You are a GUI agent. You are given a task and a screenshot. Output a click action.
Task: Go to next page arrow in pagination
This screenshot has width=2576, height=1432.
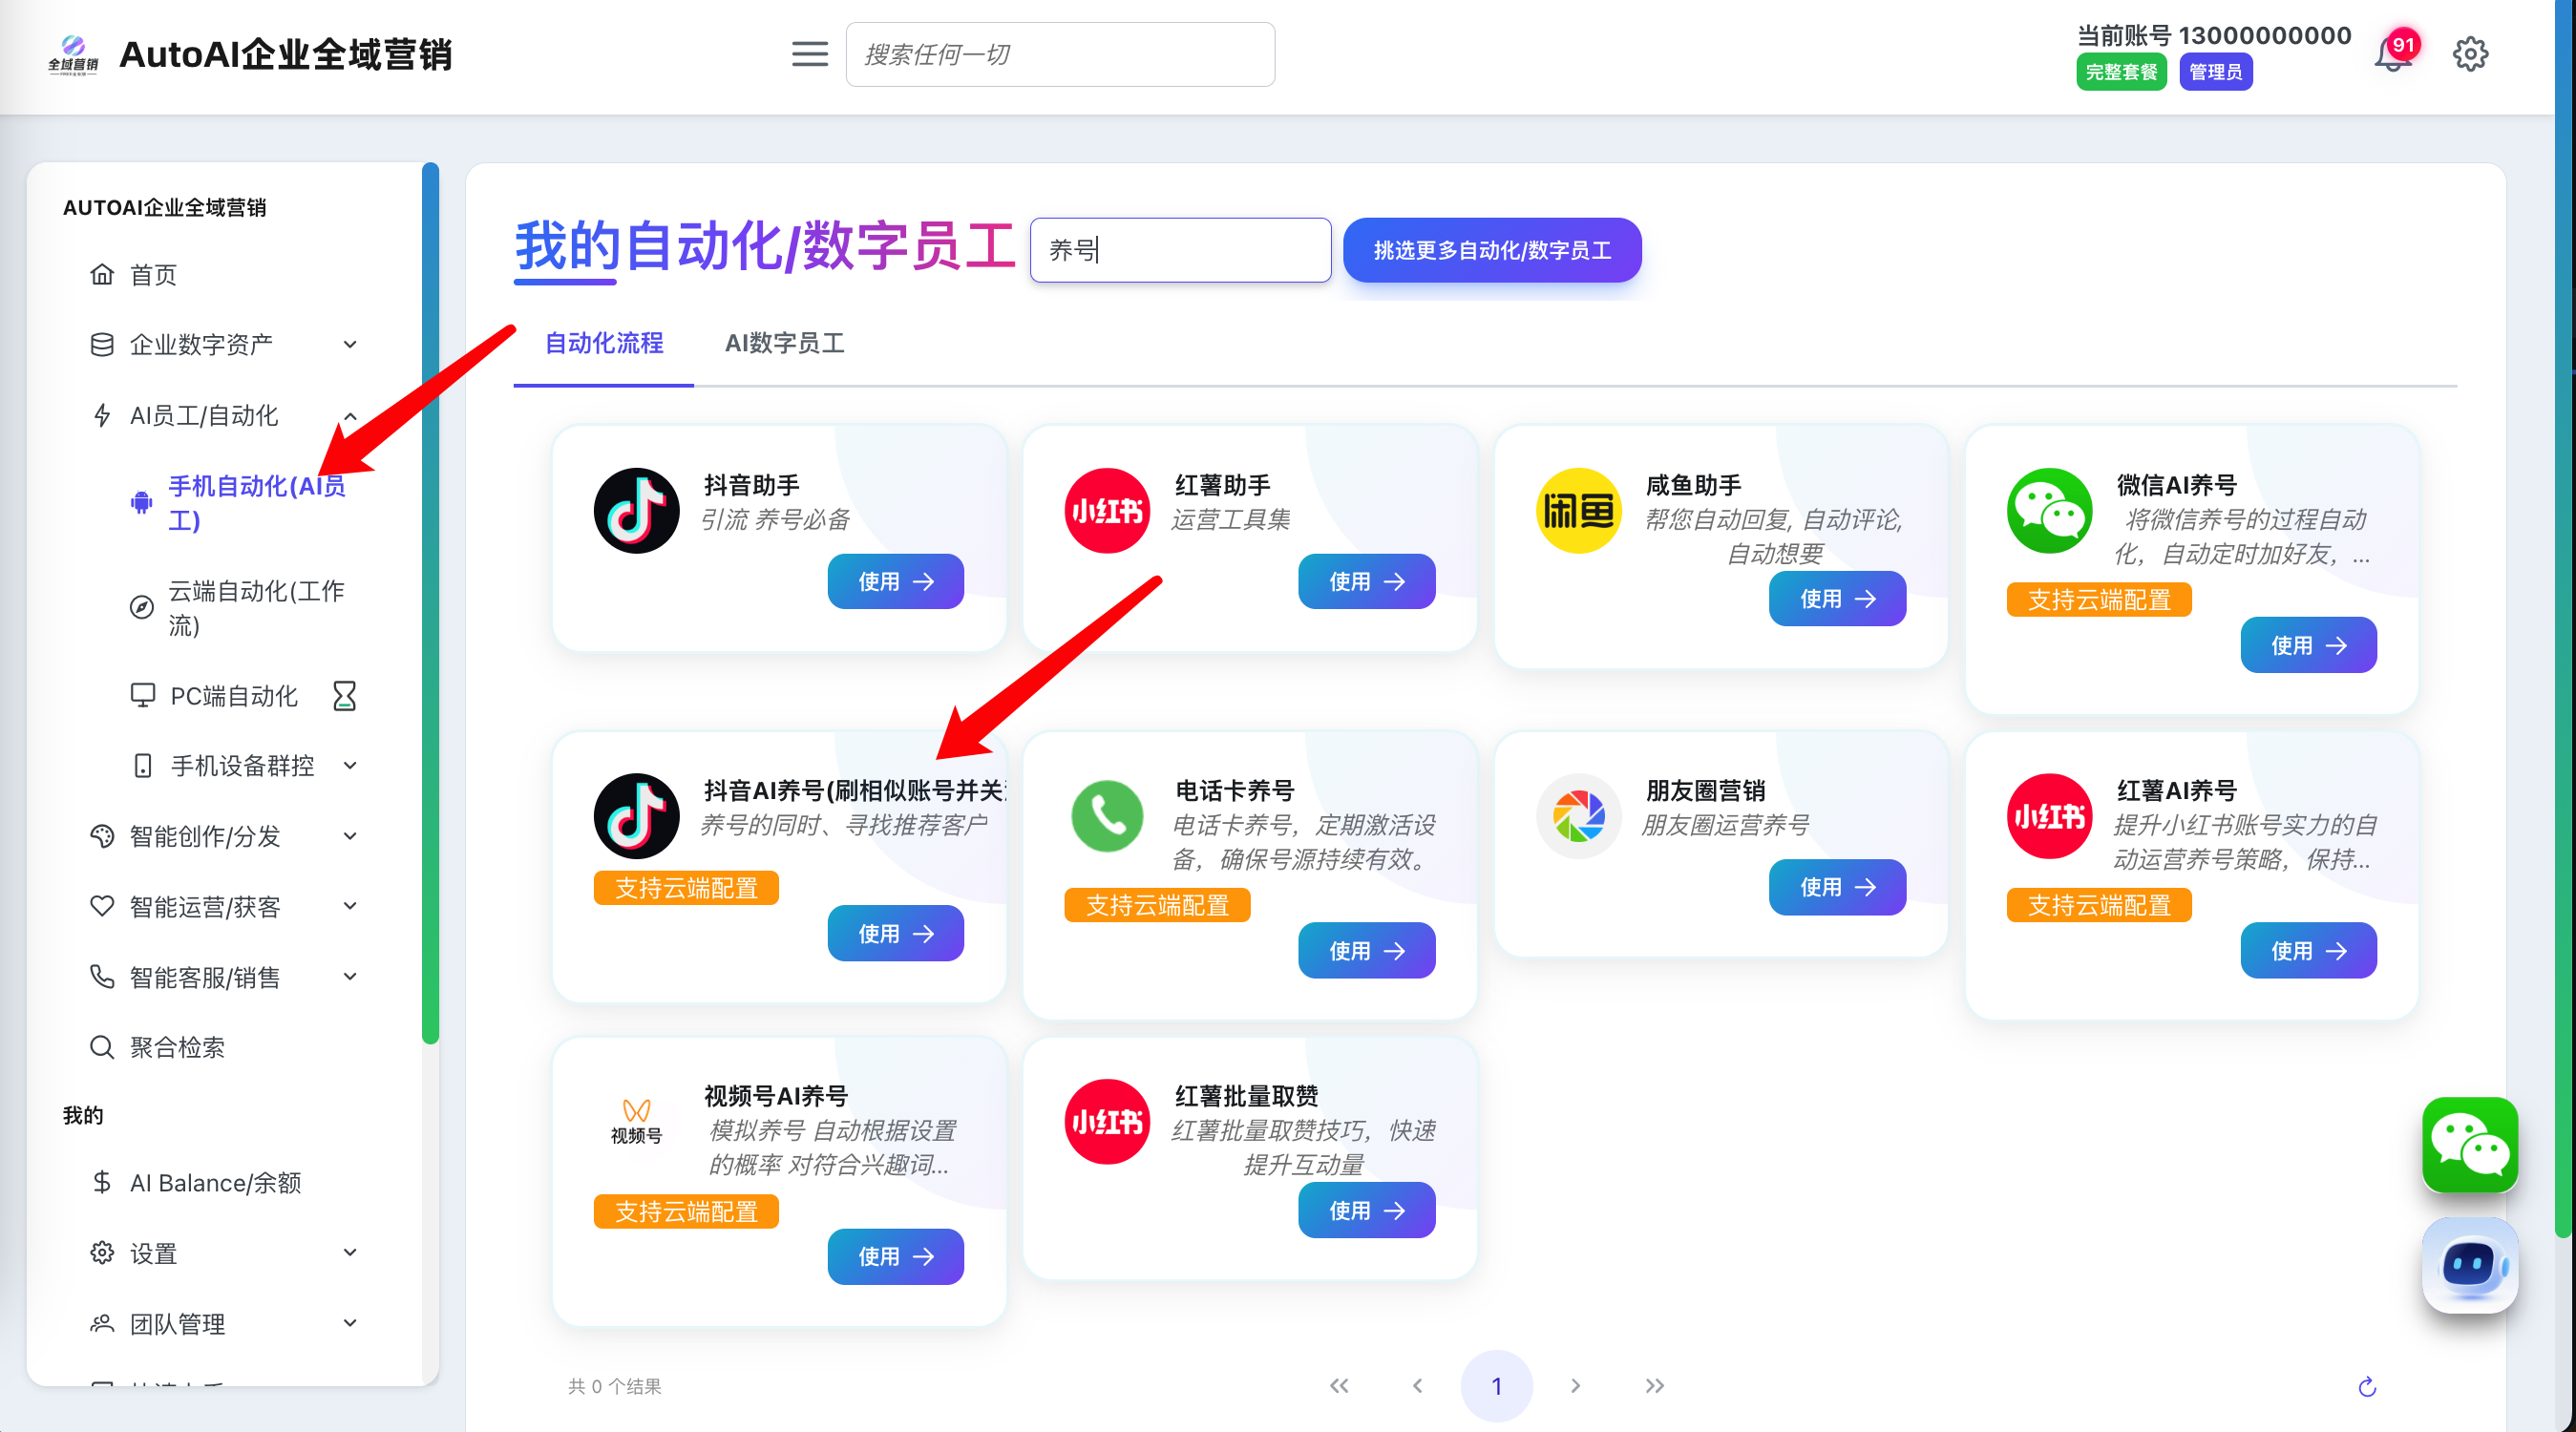pyautogui.click(x=1575, y=1386)
